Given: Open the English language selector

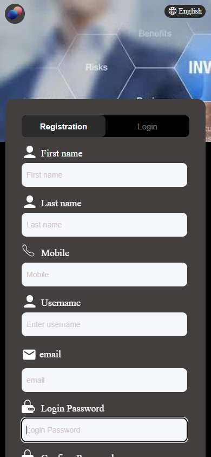Looking at the screenshot, I should (x=185, y=11).
